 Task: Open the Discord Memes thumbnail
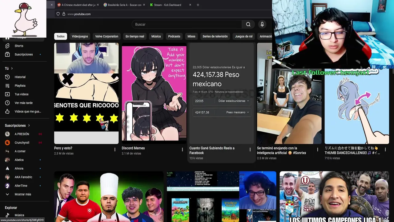[x=154, y=93]
